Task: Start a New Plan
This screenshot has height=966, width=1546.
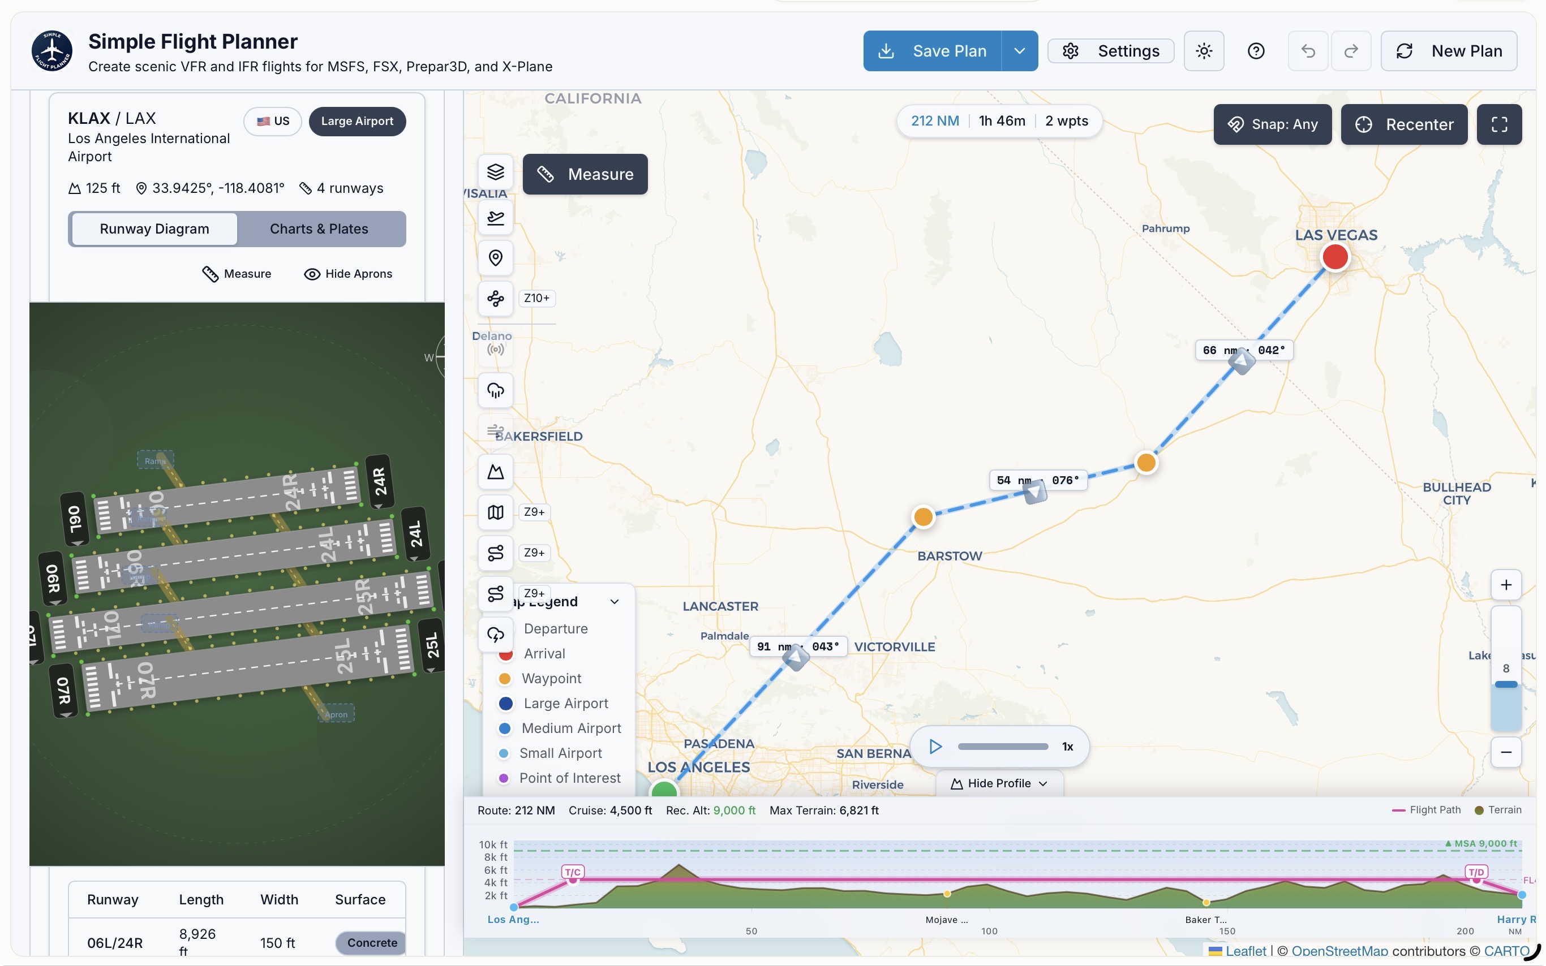Action: click(1449, 51)
